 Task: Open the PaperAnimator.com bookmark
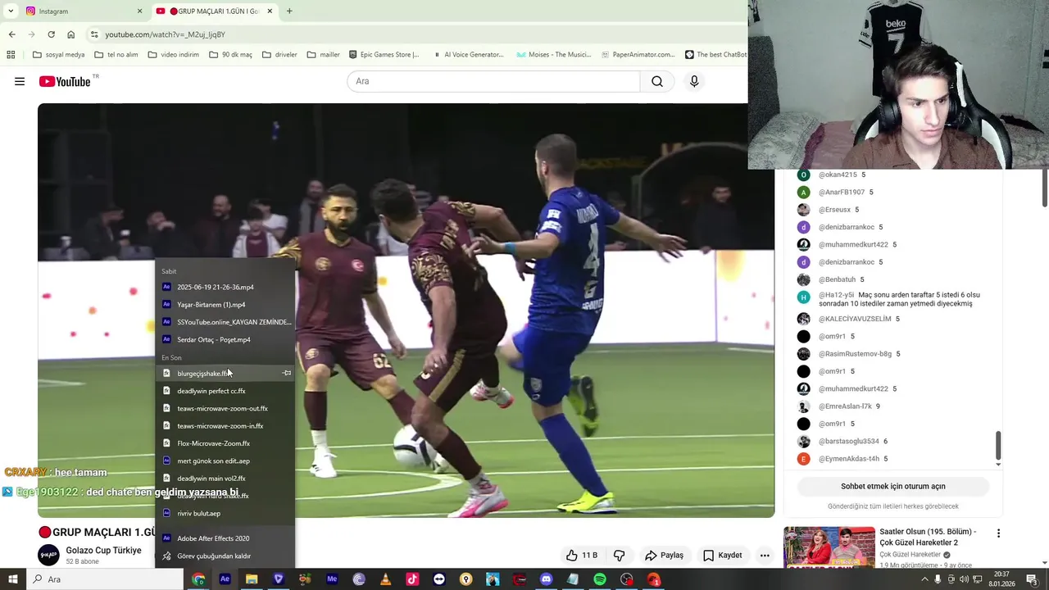[638, 55]
